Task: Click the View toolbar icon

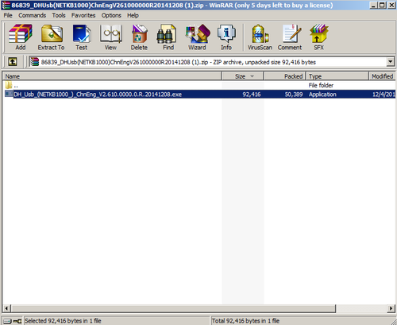Action: point(110,37)
